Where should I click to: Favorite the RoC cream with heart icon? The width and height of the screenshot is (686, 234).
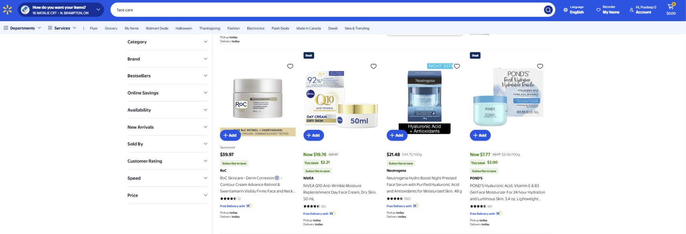pyautogui.click(x=290, y=66)
